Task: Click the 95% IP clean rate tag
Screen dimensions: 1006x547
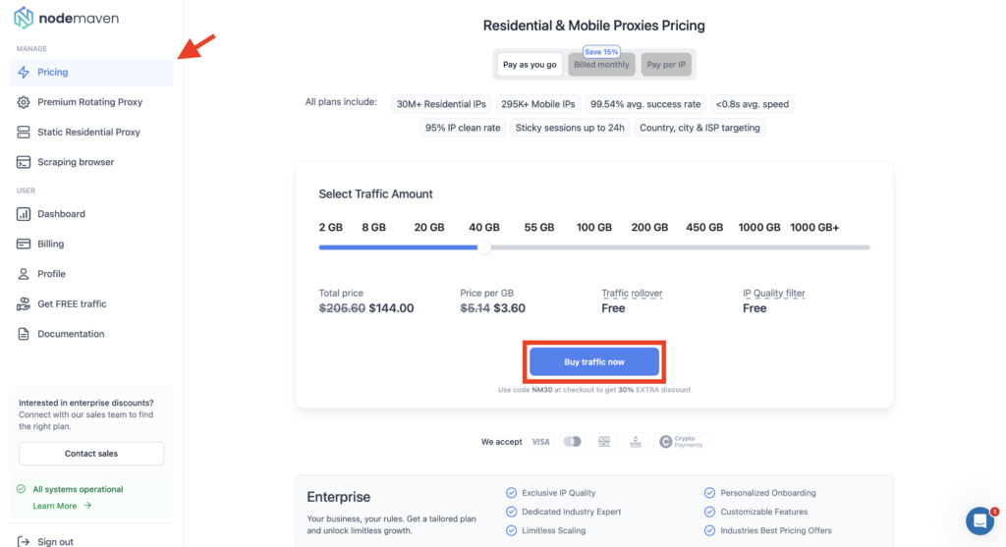Action: (463, 128)
